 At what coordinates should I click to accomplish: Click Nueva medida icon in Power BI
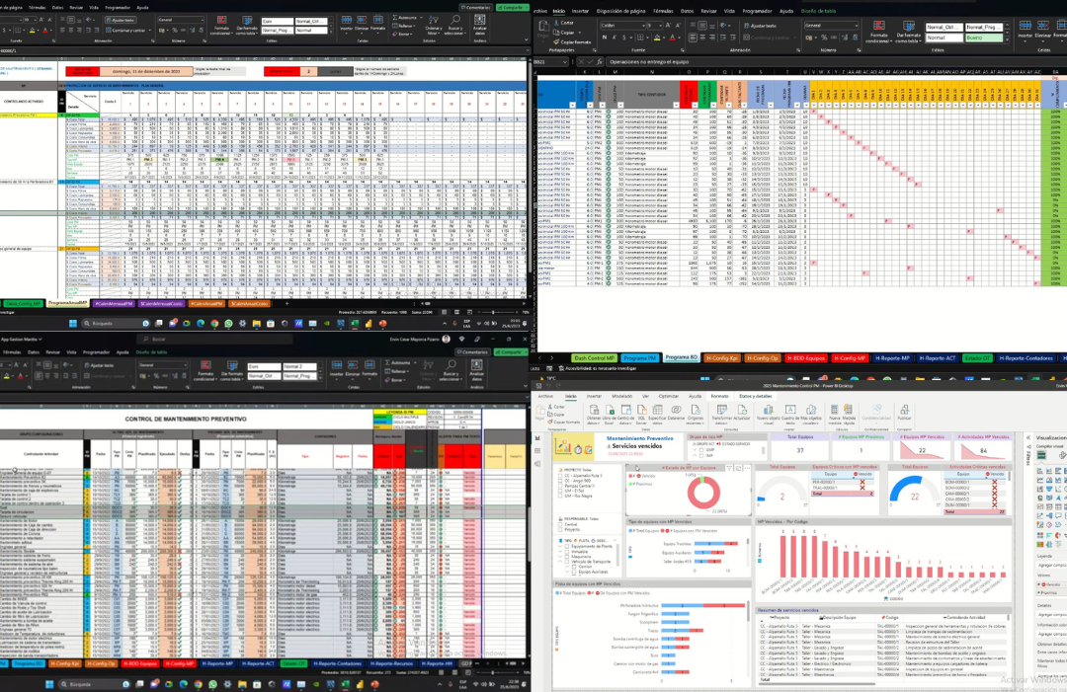point(834,414)
